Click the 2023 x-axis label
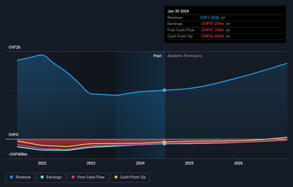Image resolution: width=293 pixels, height=187 pixels. (x=91, y=163)
